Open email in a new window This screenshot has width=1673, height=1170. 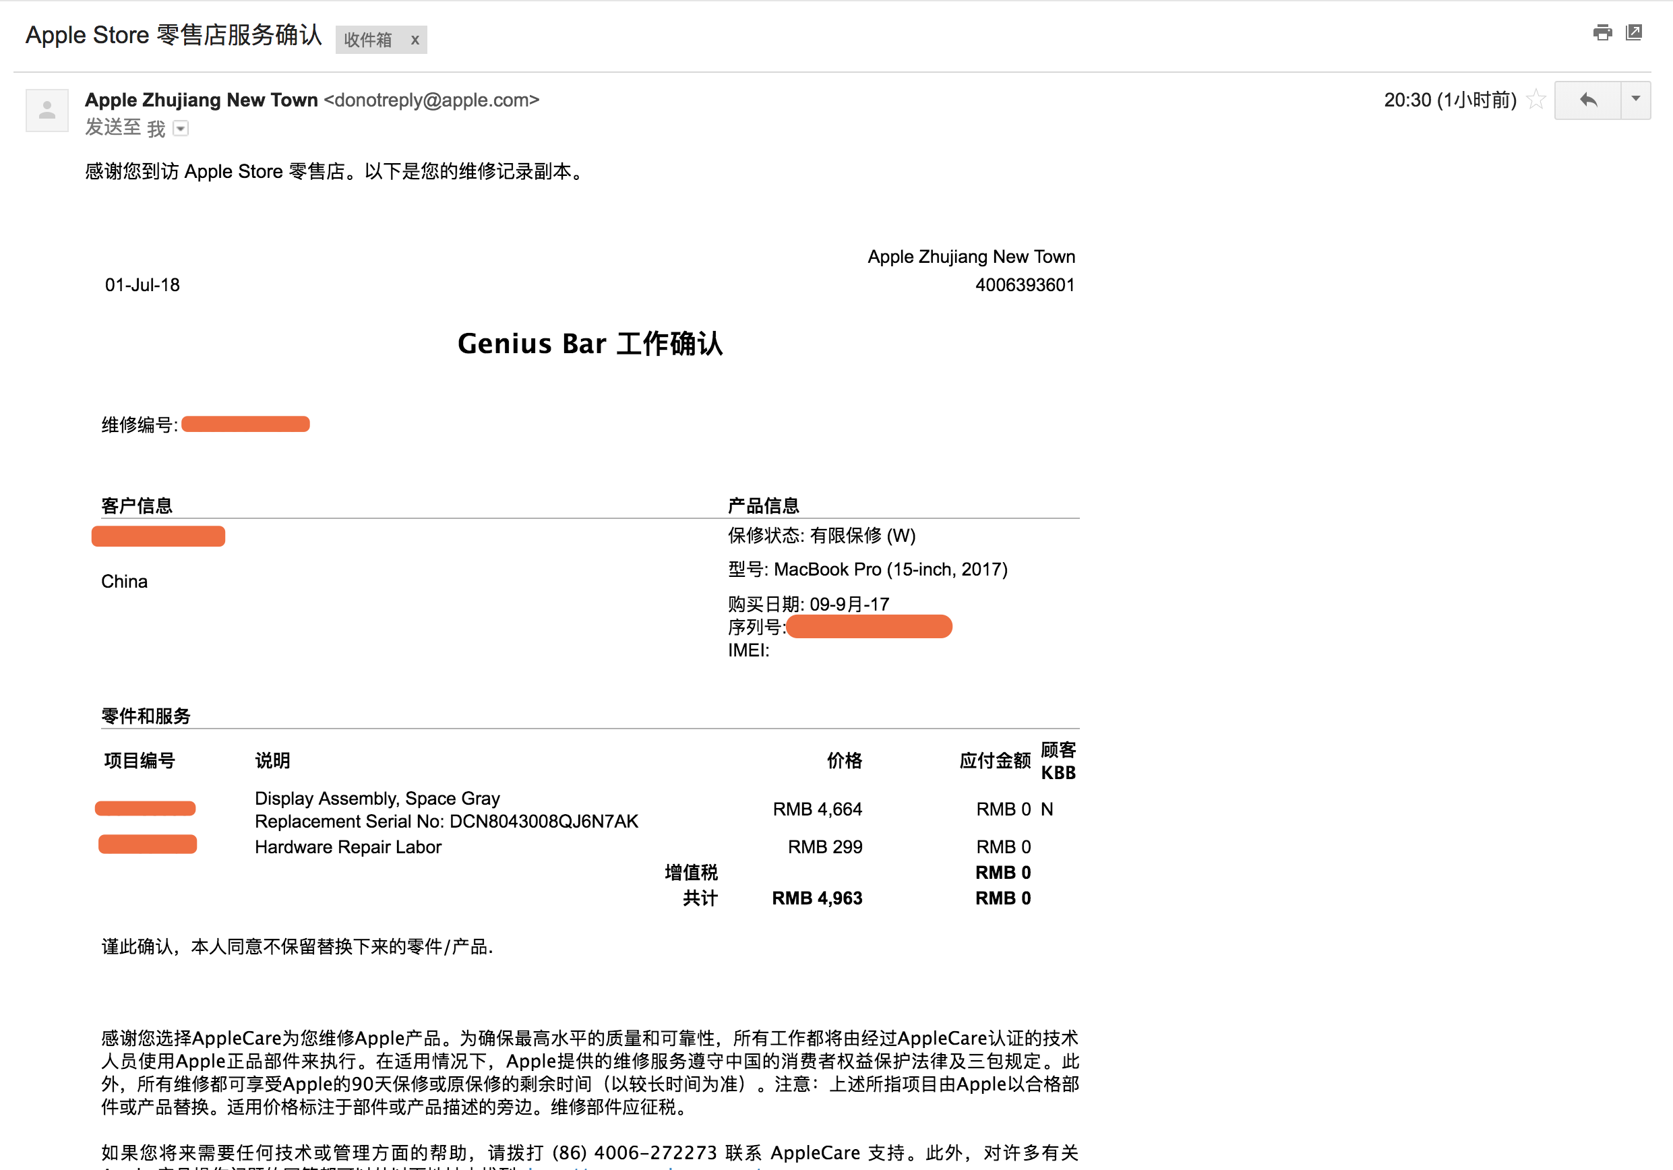(x=1634, y=33)
